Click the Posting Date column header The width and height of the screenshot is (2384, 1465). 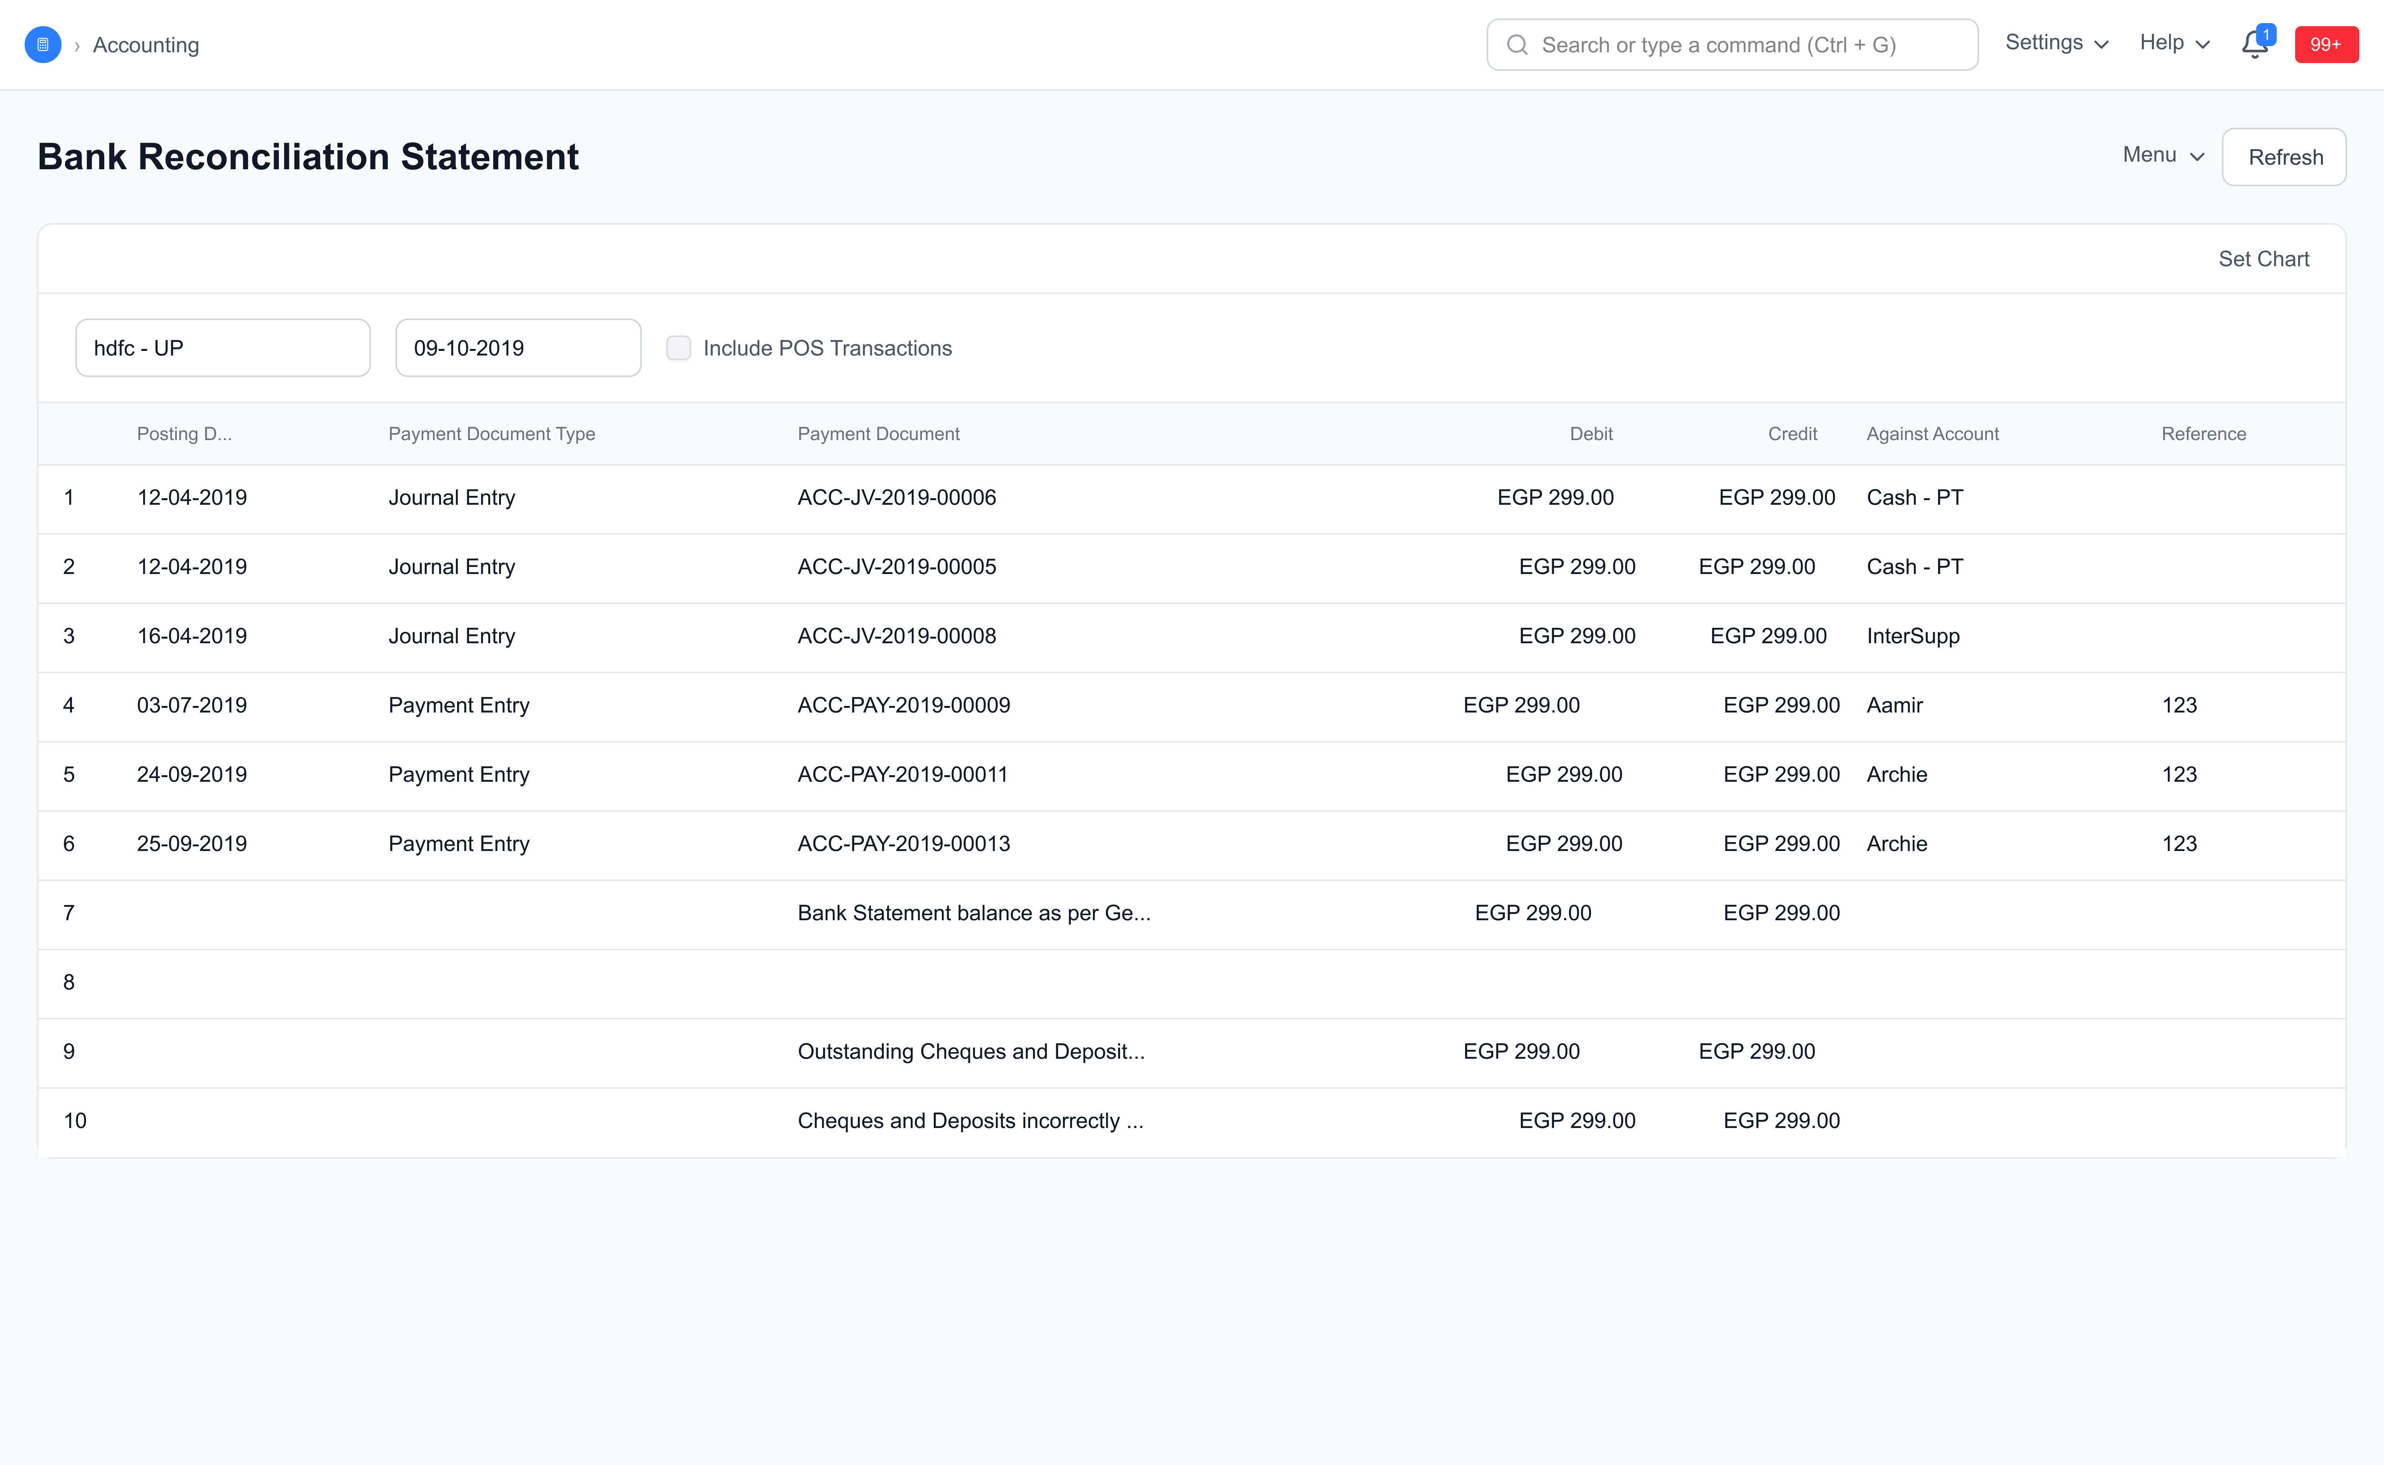[x=184, y=433]
